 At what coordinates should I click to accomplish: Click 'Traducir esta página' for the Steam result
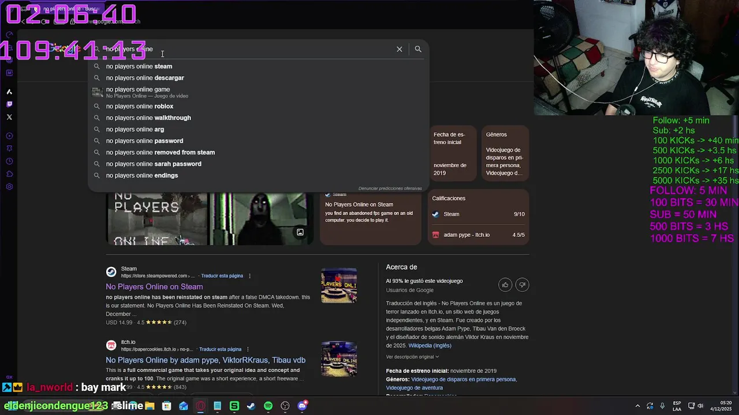click(222, 276)
